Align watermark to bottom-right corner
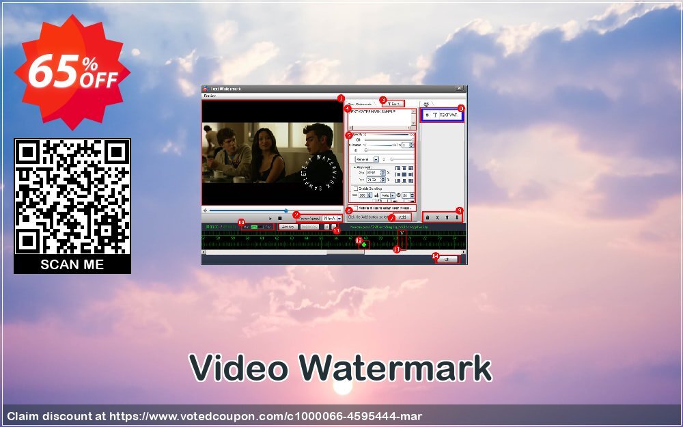Screen dimensions: 683x427 click(410, 180)
